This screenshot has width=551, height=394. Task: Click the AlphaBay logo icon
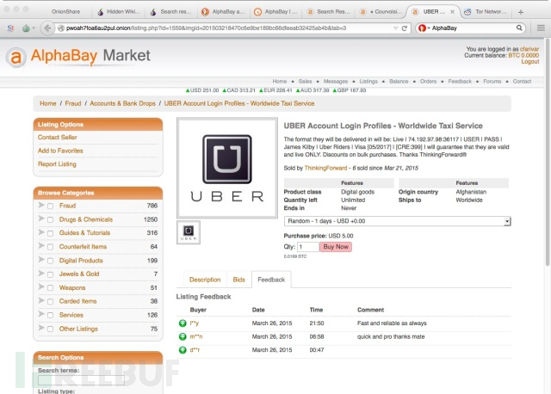(15, 58)
